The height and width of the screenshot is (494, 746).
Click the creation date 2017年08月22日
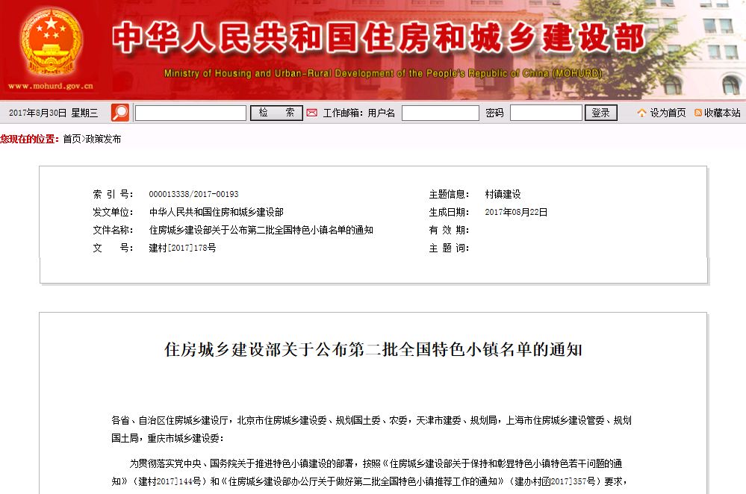pyautogui.click(x=516, y=212)
